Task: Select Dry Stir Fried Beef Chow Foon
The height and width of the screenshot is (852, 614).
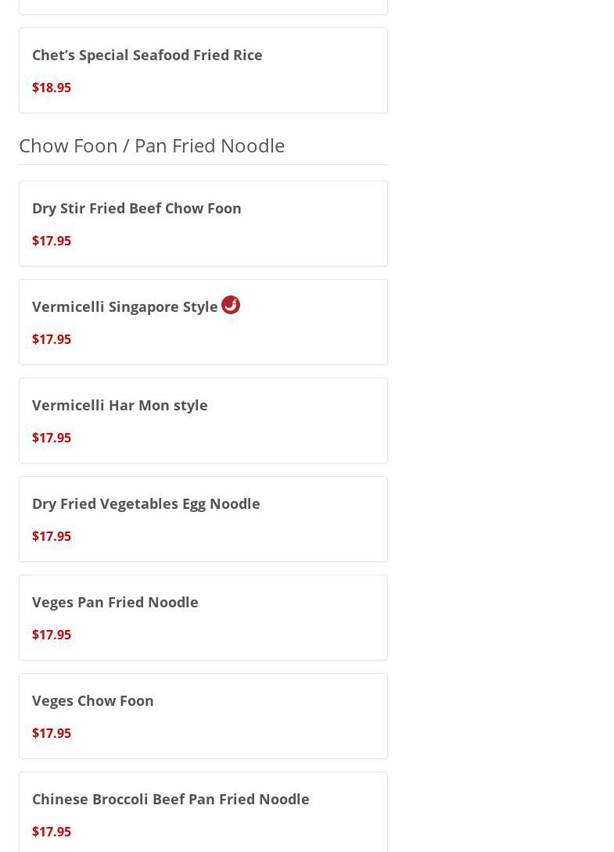Action: coord(136,208)
